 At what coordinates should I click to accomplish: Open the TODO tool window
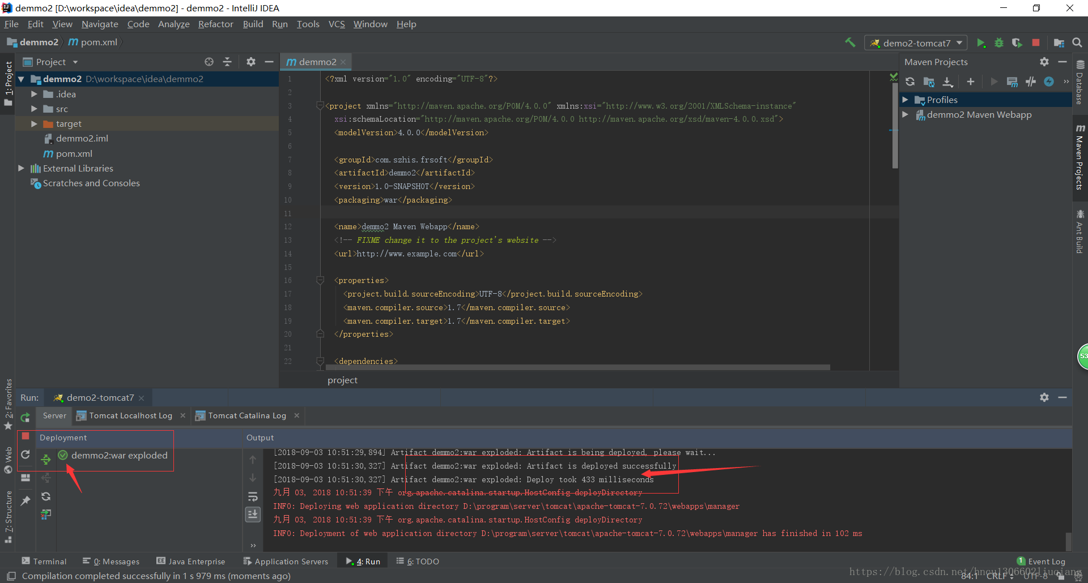tap(418, 561)
